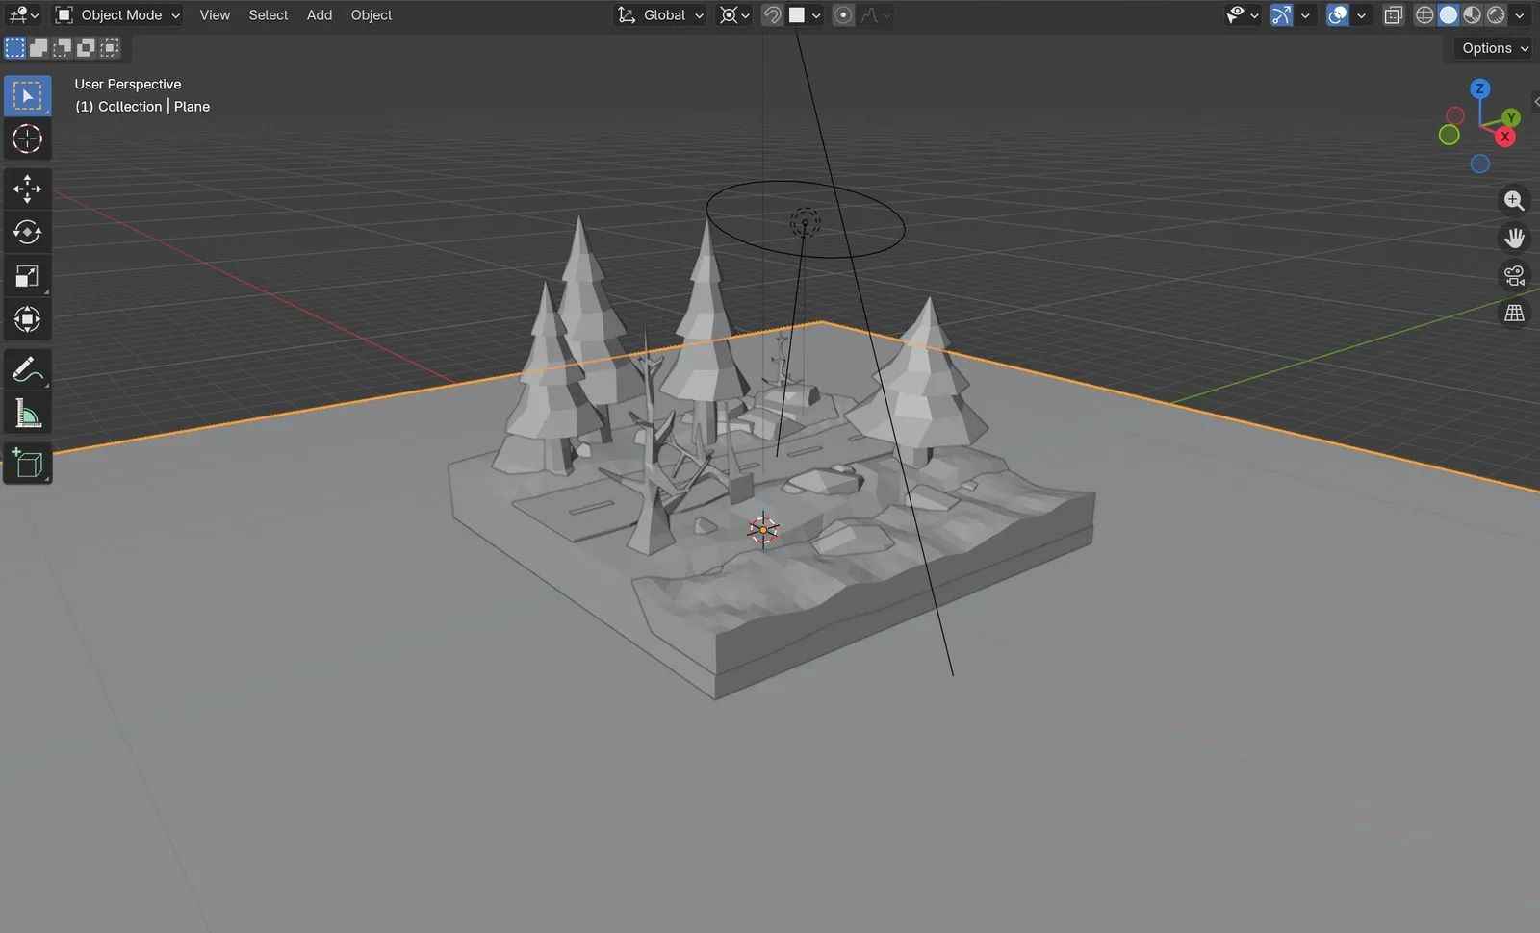Screen dimensions: 1540x933
Task: Click the zoom magnifier viewport button
Action: click(x=1514, y=200)
